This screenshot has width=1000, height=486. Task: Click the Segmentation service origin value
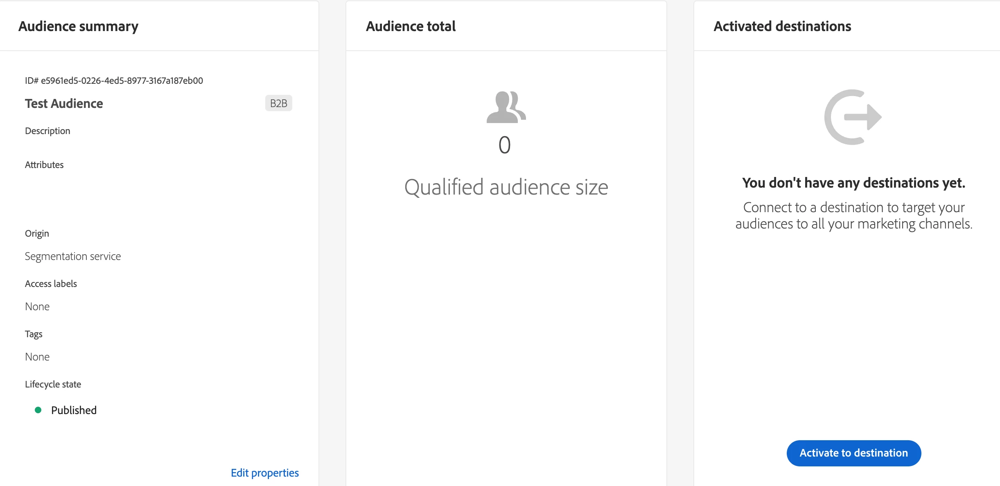click(73, 256)
